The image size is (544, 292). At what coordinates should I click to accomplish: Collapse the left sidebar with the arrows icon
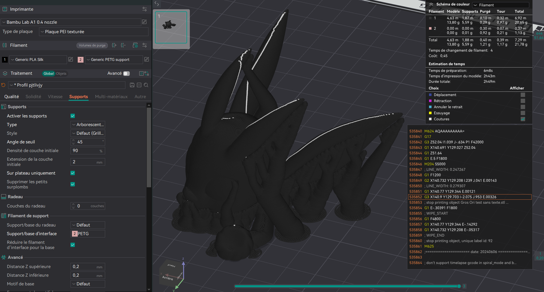(157, 3)
